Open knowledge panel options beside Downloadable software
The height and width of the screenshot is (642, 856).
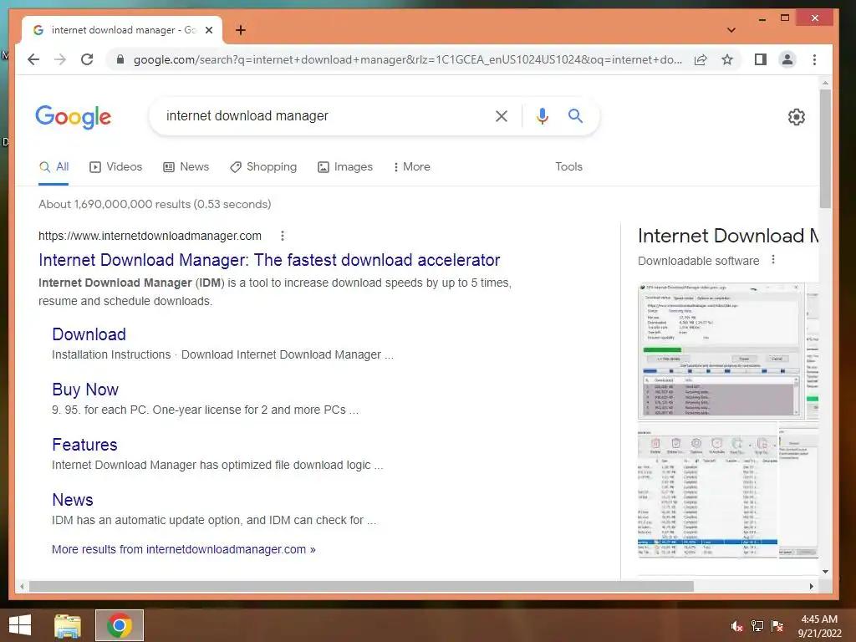tap(773, 261)
